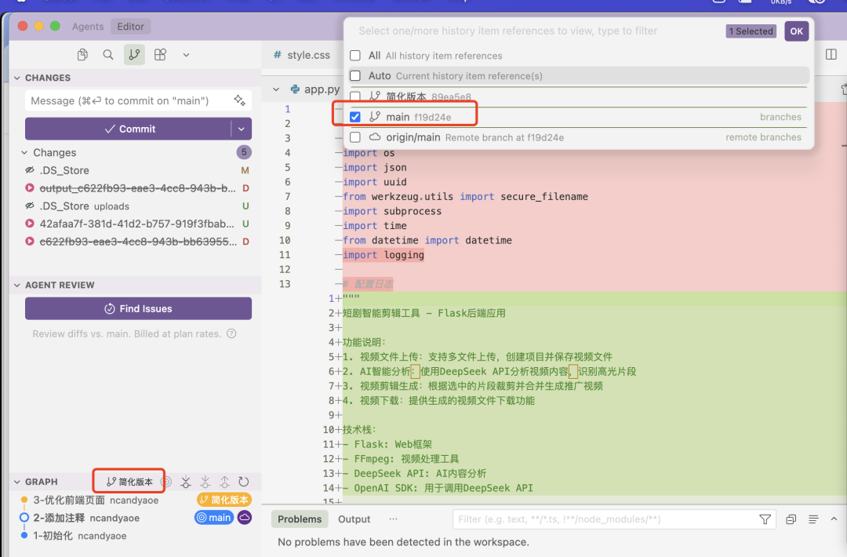The image size is (847, 557).
Task: Select the Problems panel tab
Action: [300, 519]
